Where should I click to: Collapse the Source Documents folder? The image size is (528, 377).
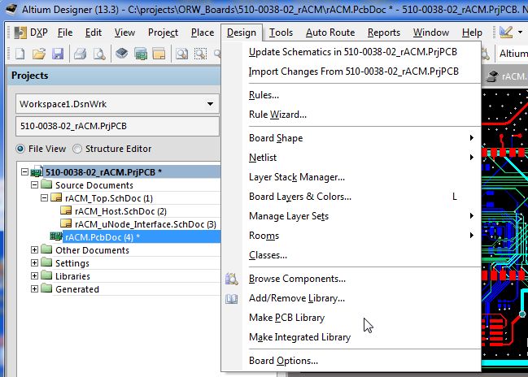point(34,185)
